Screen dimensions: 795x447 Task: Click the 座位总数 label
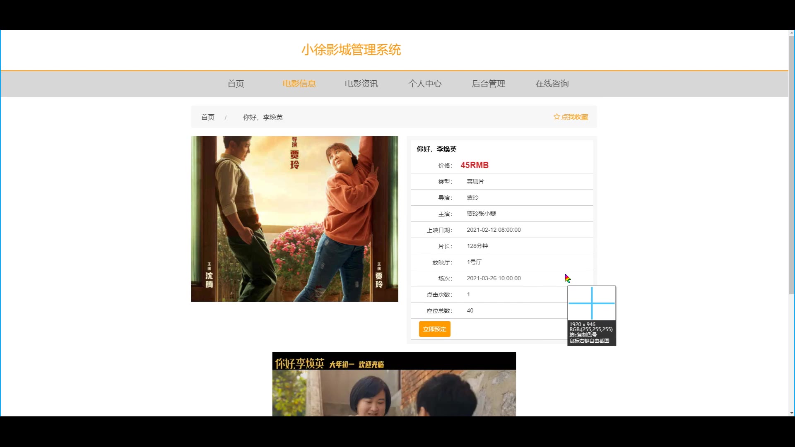click(439, 311)
